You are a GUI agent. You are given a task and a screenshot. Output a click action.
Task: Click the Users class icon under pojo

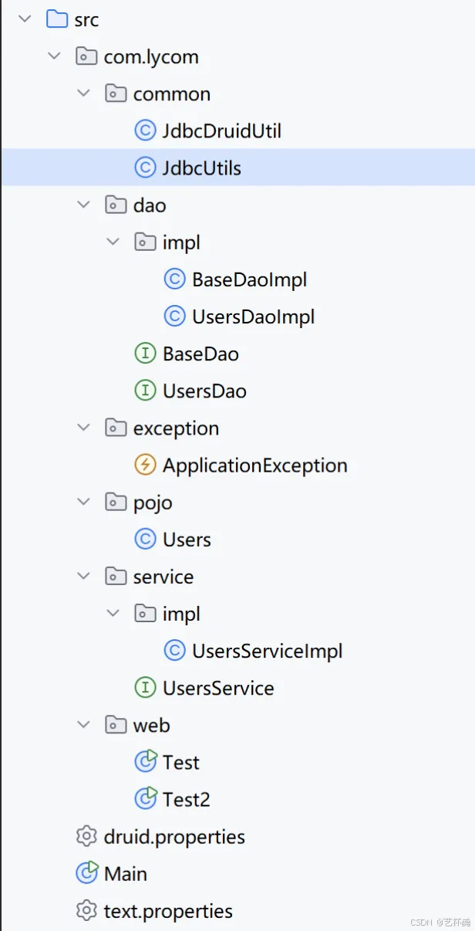tap(145, 539)
